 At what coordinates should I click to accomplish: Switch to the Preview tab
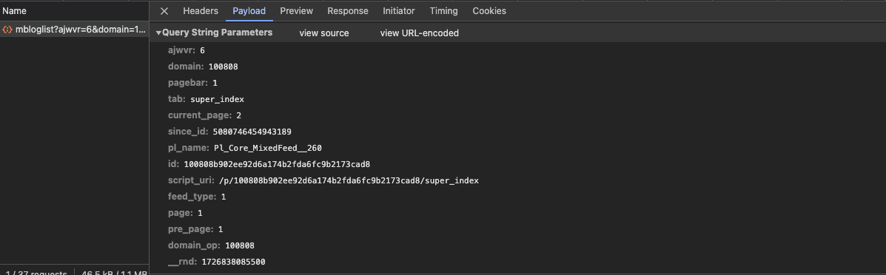tap(296, 11)
